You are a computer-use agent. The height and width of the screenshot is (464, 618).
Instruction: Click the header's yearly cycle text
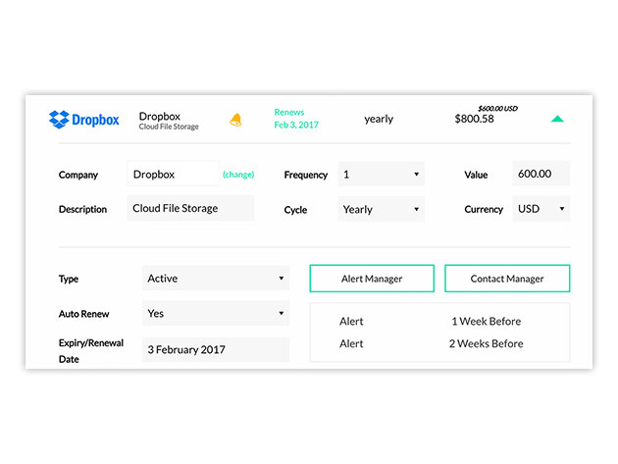coord(379,119)
